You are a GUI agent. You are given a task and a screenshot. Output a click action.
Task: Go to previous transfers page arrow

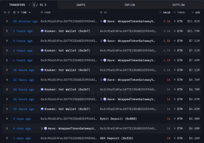point(30,5)
